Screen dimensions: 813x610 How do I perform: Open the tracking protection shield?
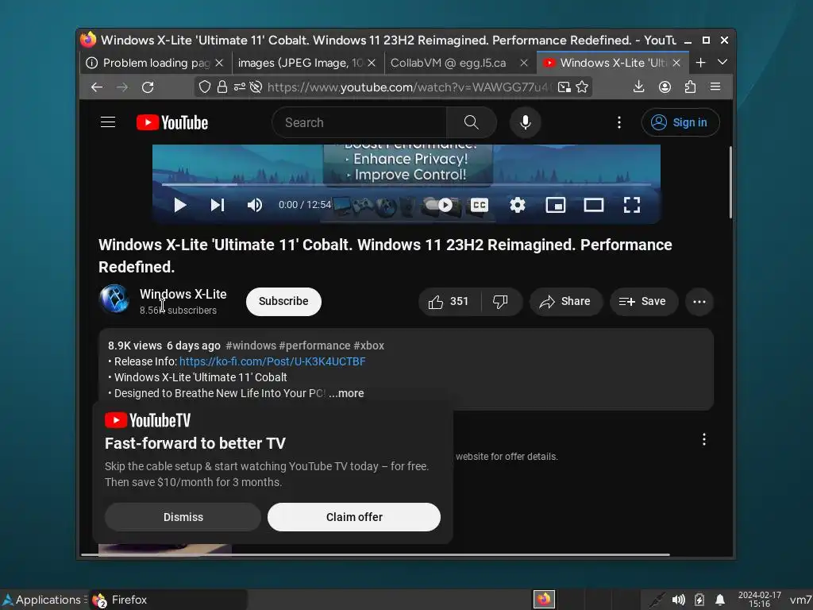[205, 87]
